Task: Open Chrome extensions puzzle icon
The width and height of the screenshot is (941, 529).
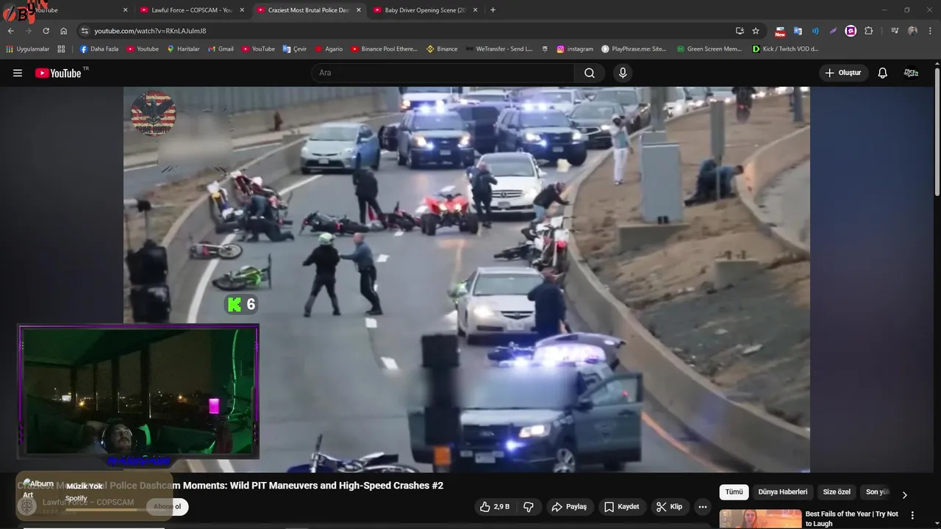Action: click(868, 31)
